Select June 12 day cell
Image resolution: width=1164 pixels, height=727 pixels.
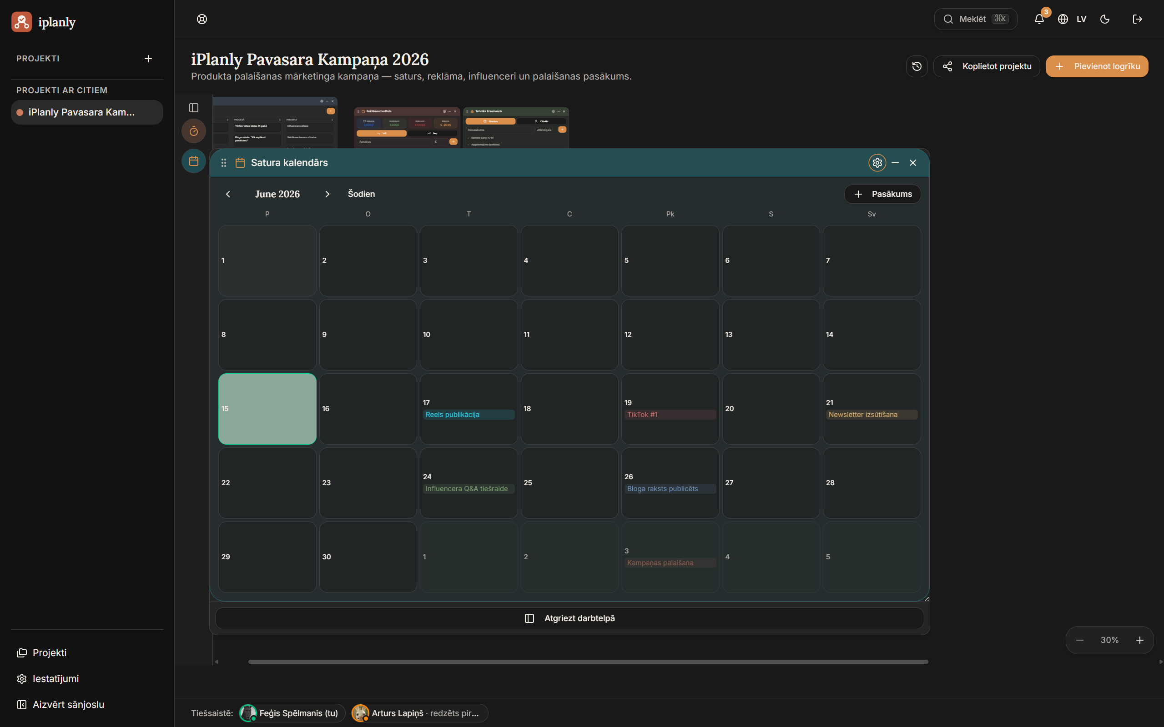click(670, 335)
